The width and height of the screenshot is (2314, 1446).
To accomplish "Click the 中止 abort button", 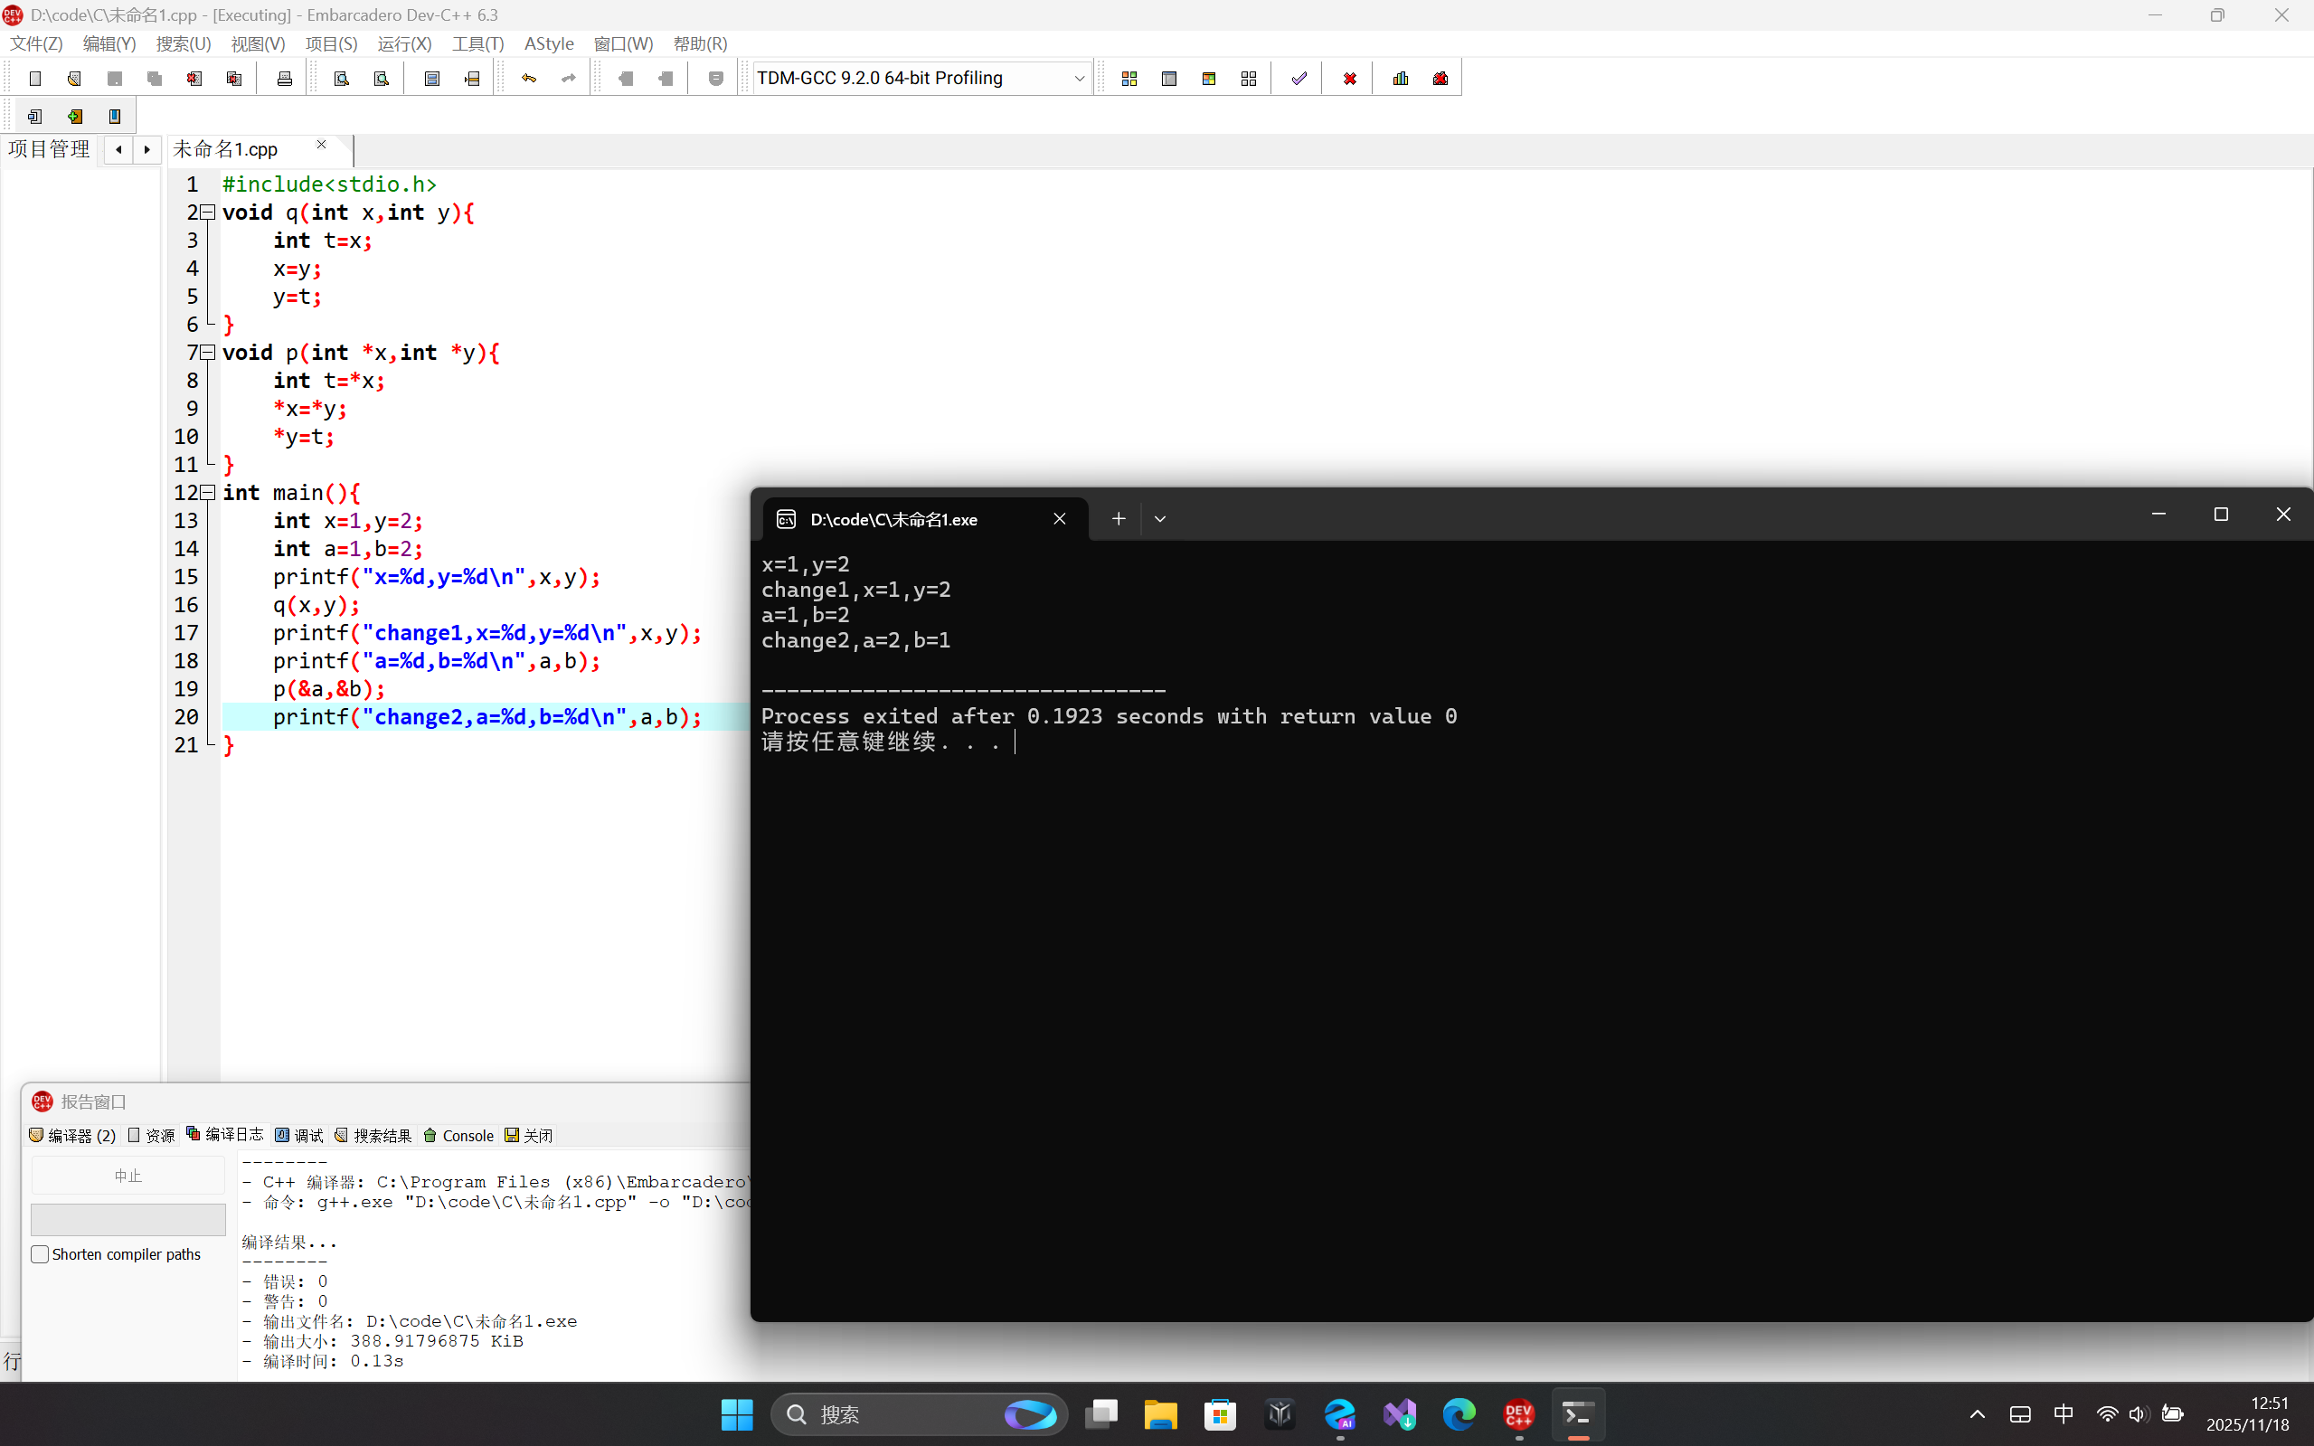I will 128,1176.
